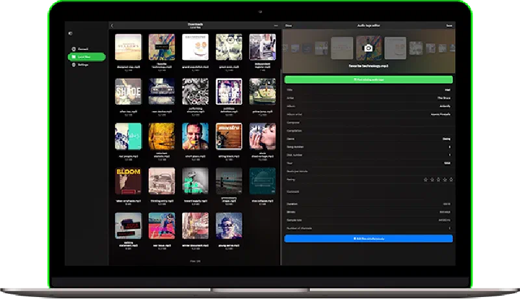
Task: Edit the Genre field value
Action: [x=447, y=138]
